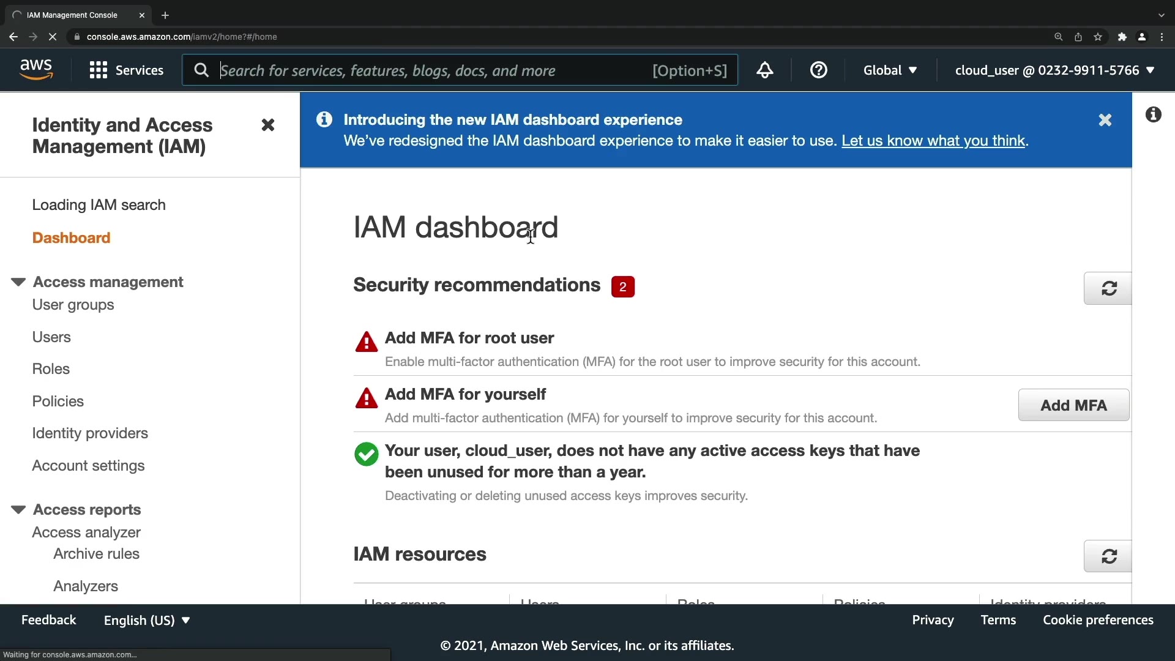Collapse the Access management section
The height and width of the screenshot is (661, 1175).
18,282
